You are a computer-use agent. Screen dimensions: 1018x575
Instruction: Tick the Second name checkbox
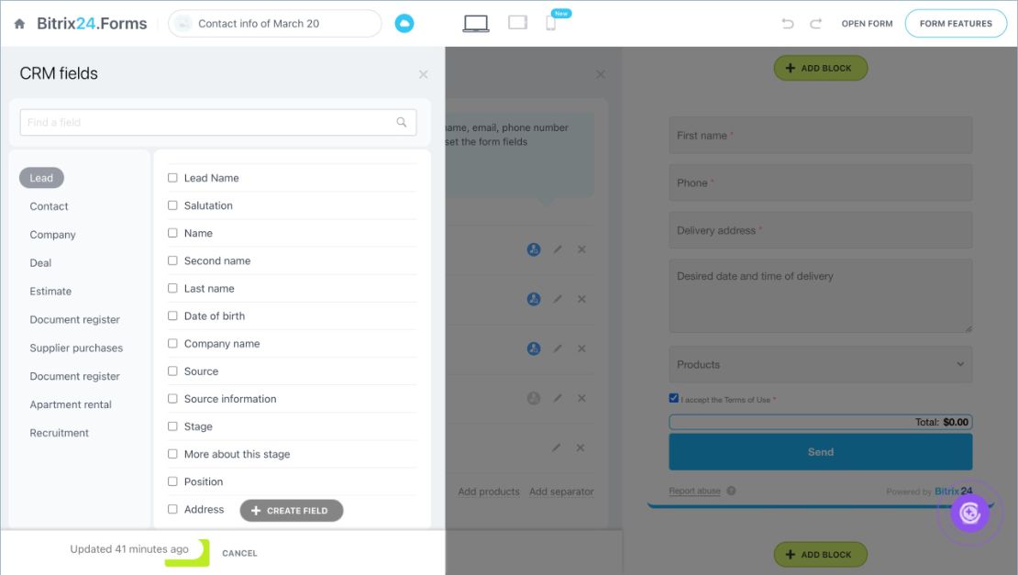pos(172,260)
